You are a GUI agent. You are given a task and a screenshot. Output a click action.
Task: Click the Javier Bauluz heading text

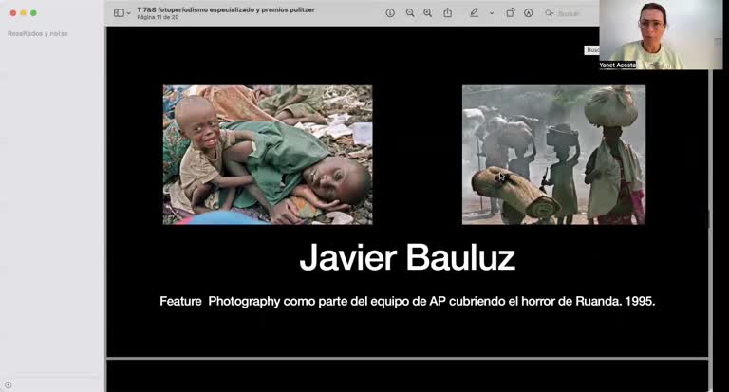(x=407, y=257)
